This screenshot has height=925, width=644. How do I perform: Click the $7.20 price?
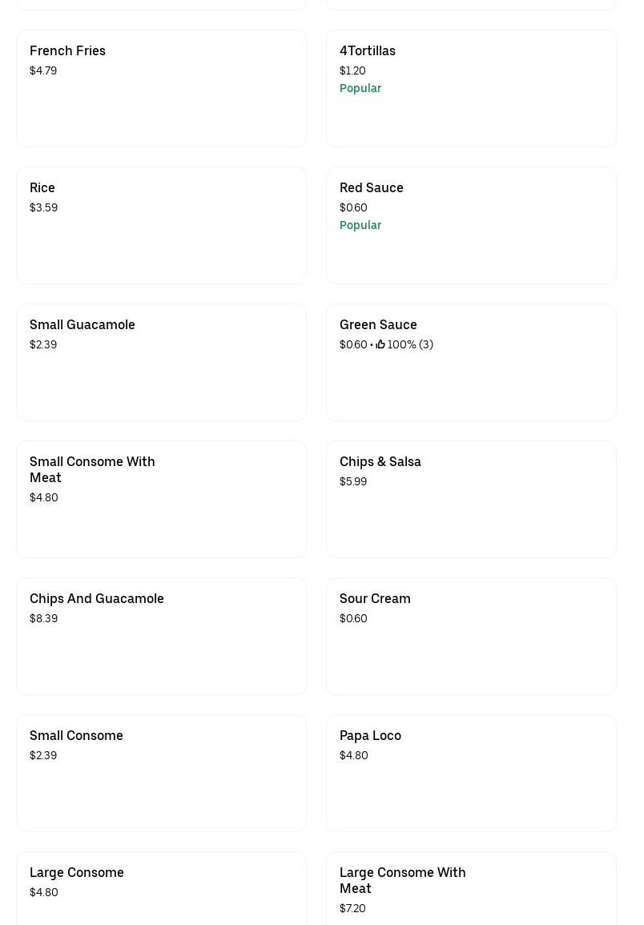pyautogui.click(x=352, y=908)
